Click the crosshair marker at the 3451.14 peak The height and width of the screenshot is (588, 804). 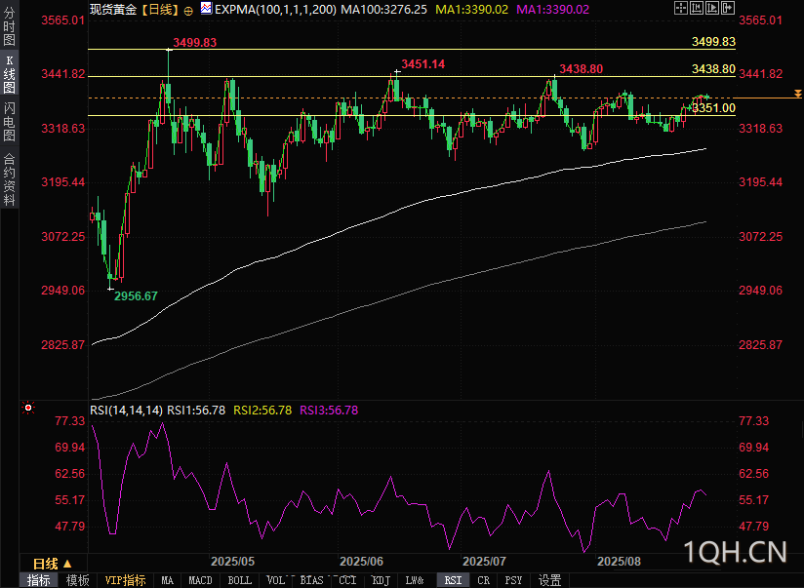[397, 71]
